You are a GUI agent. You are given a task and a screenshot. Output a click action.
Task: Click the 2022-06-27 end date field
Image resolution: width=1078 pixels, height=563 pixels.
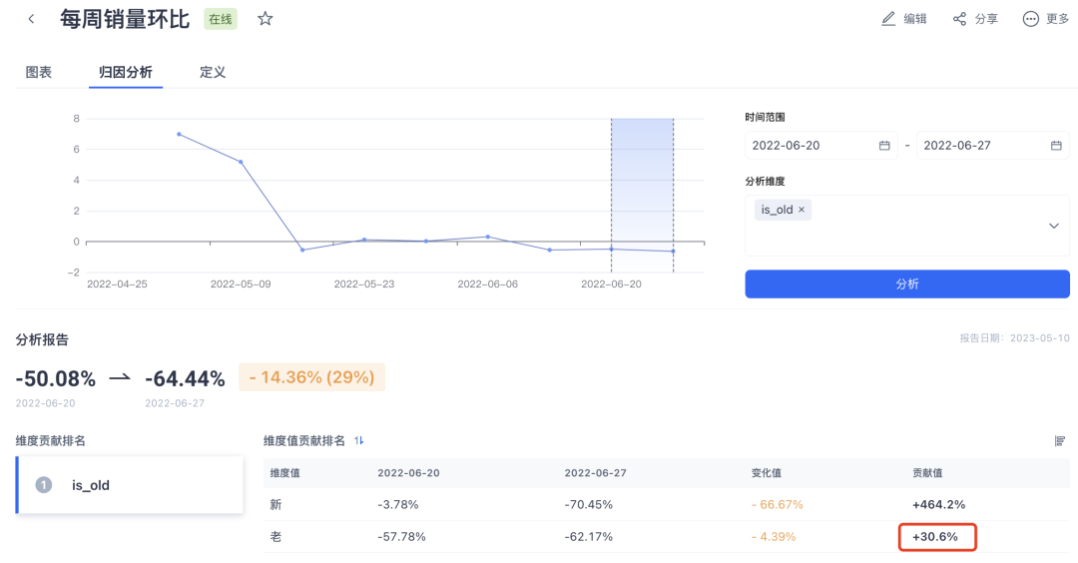coord(980,146)
